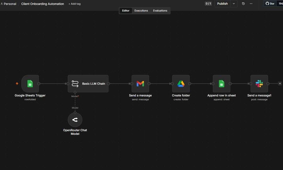Click the 'Create folder' label text
283x170 pixels.
point(181,95)
